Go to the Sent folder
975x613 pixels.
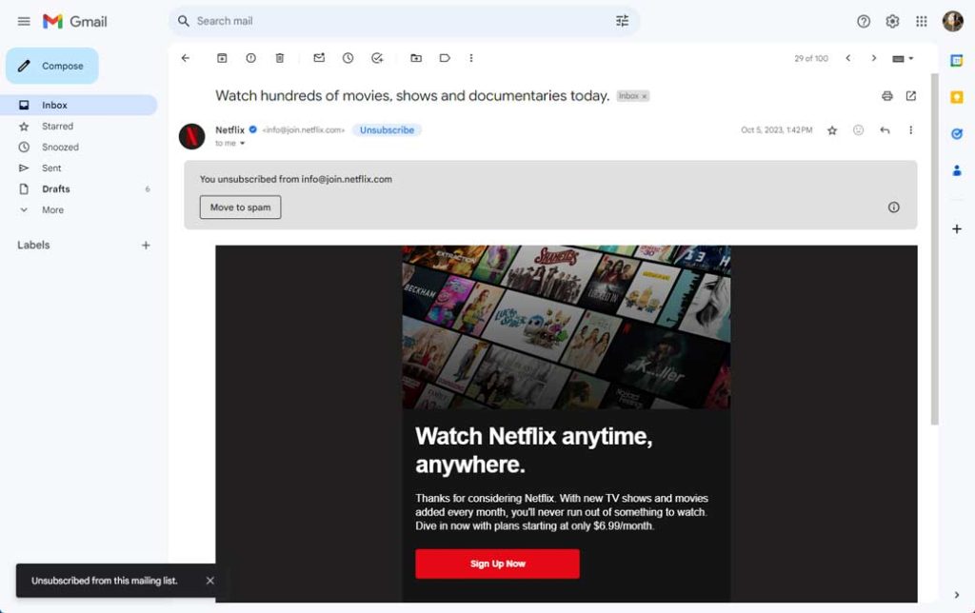click(x=51, y=168)
